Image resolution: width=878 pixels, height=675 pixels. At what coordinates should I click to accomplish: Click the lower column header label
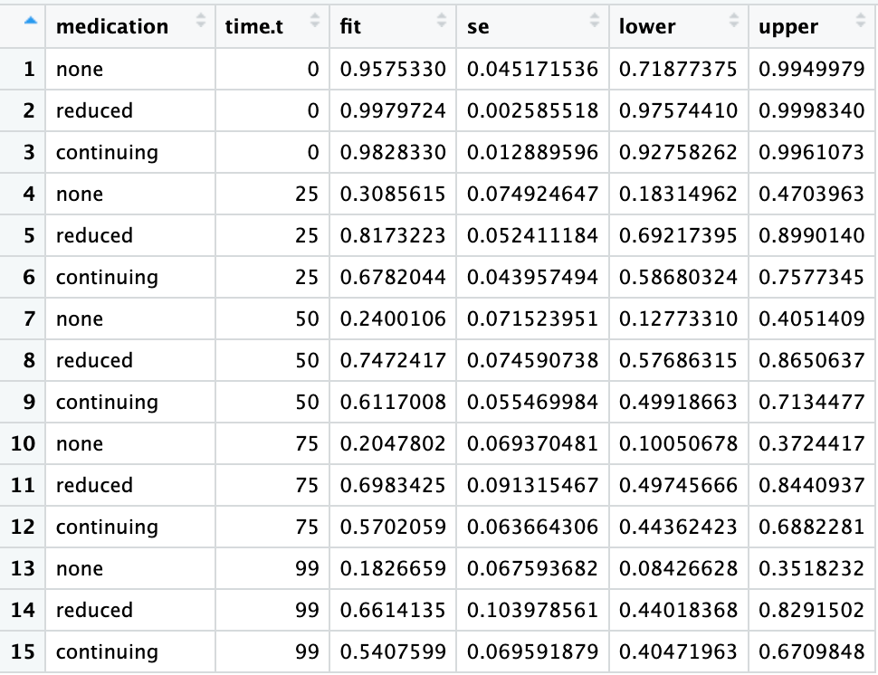(647, 26)
